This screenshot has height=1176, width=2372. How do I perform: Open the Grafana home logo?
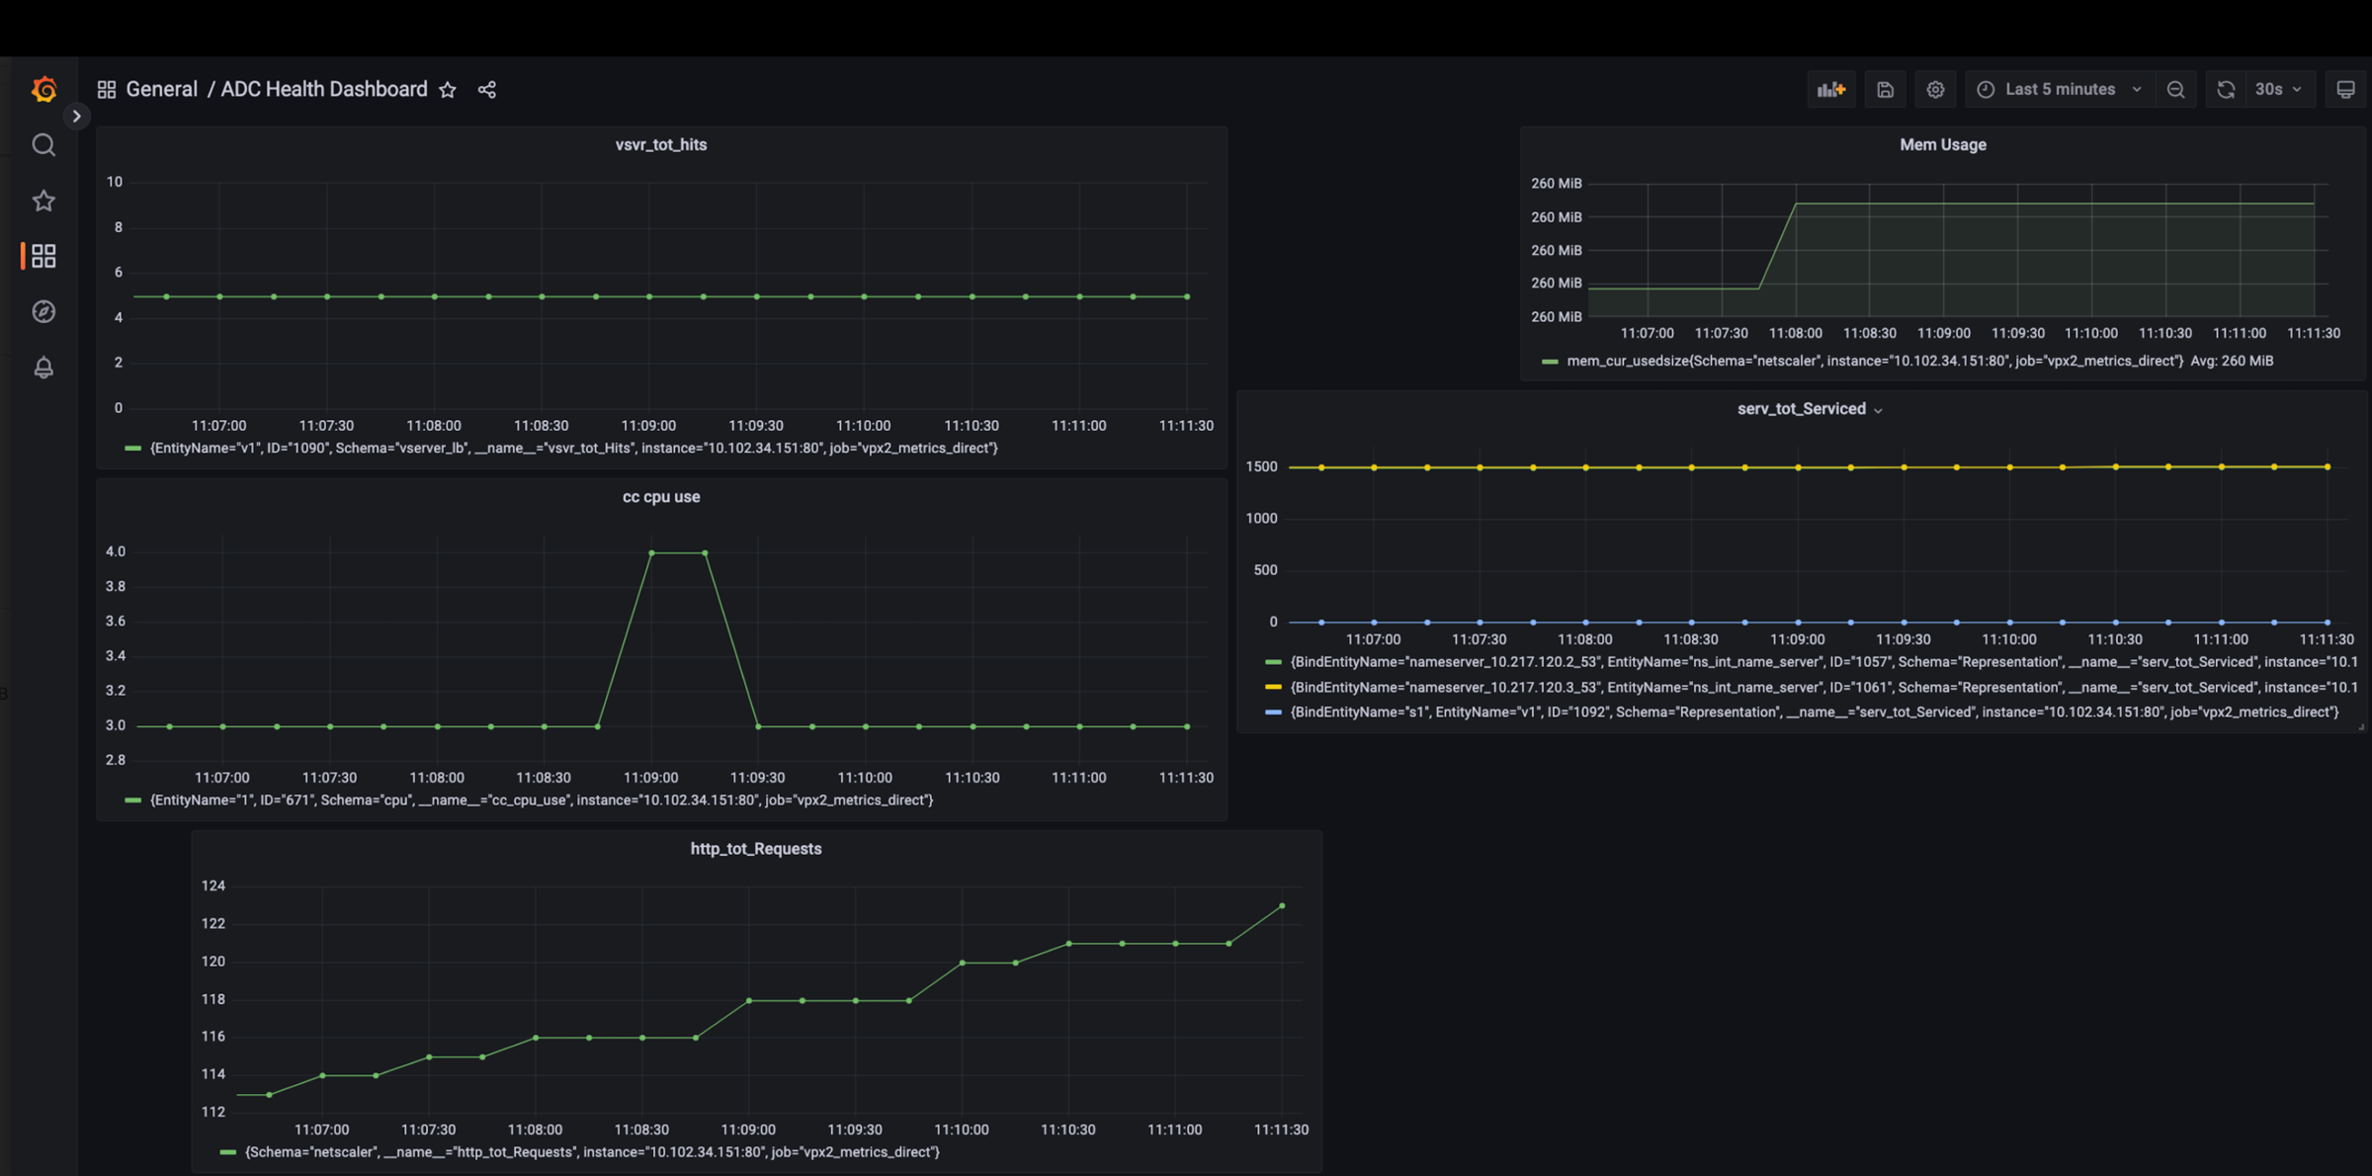pyautogui.click(x=43, y=89)
